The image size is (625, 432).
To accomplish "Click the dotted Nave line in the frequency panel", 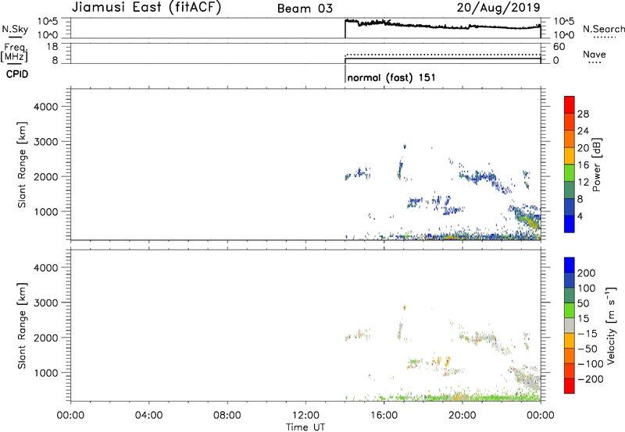I will click(x=442, y=55).
